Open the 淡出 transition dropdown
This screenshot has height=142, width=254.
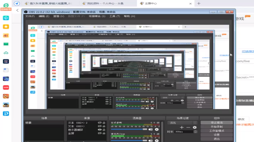[x=182, y=123]
